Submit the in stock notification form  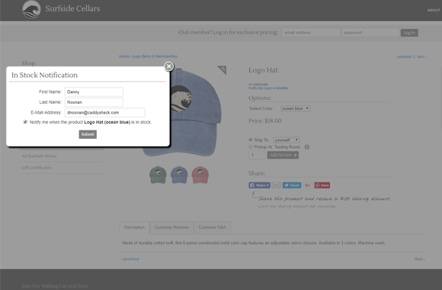(x=88, y=134)
